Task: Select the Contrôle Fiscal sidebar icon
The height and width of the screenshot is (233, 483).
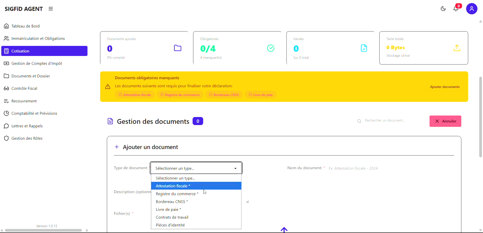Action: coord(6,88)
